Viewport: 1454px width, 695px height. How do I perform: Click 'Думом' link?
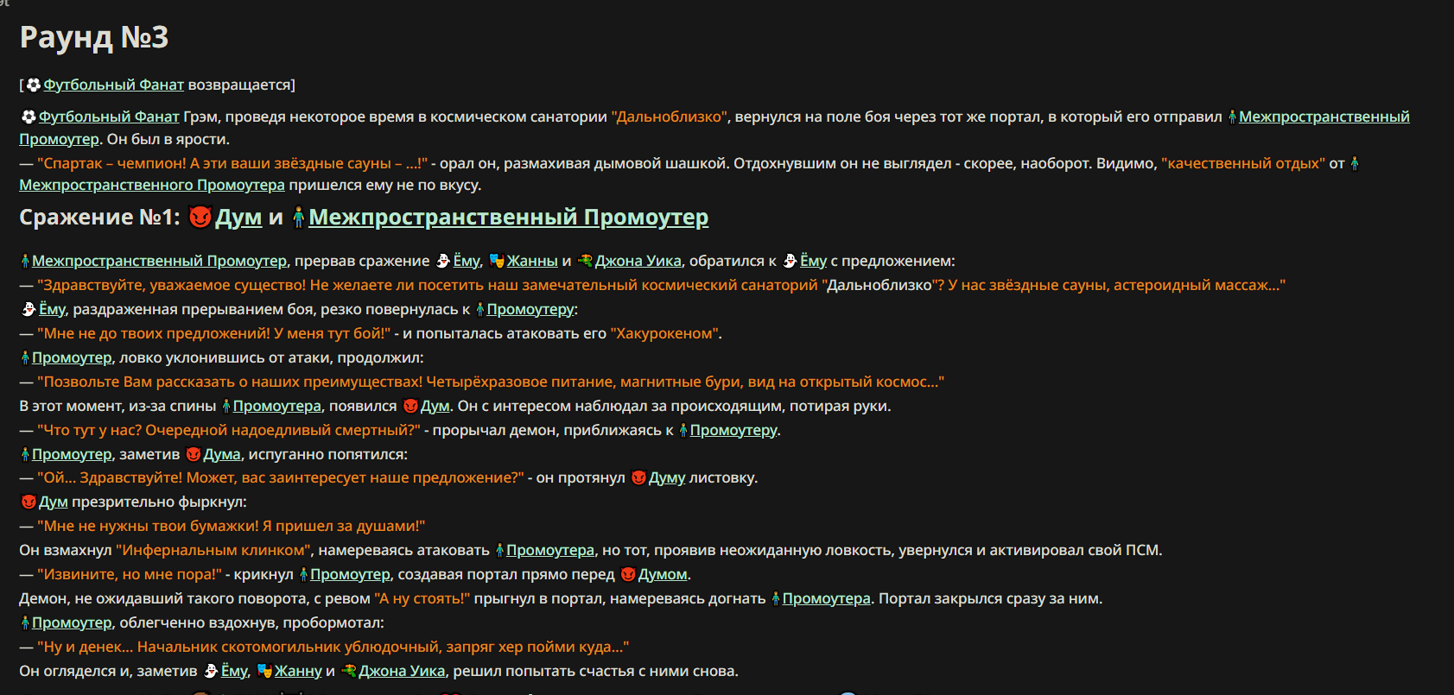663,574
